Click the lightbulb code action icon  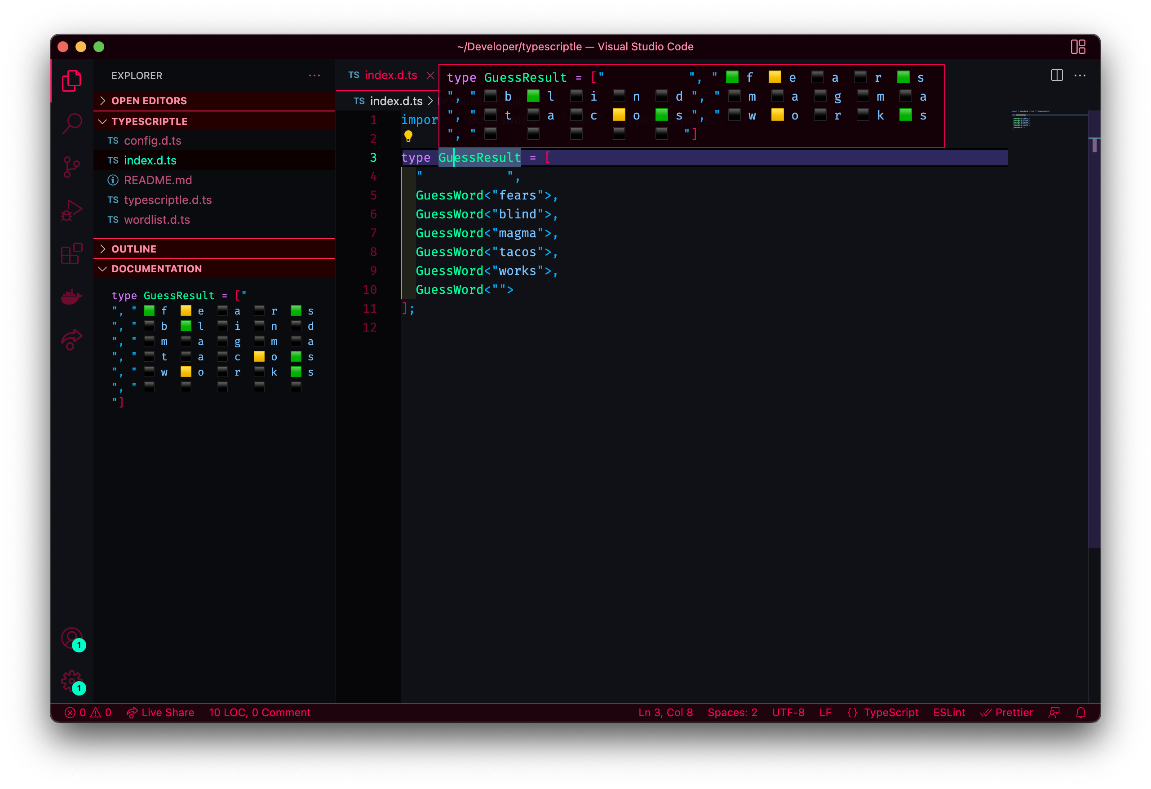(408, 136)
